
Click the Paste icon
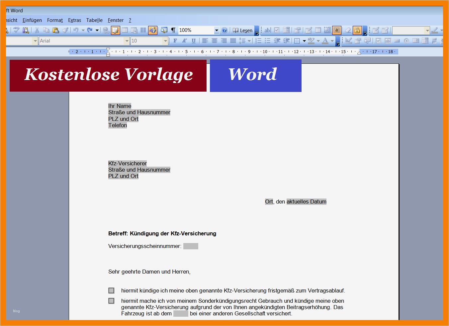pyautogui.click(x=56, y=30)
